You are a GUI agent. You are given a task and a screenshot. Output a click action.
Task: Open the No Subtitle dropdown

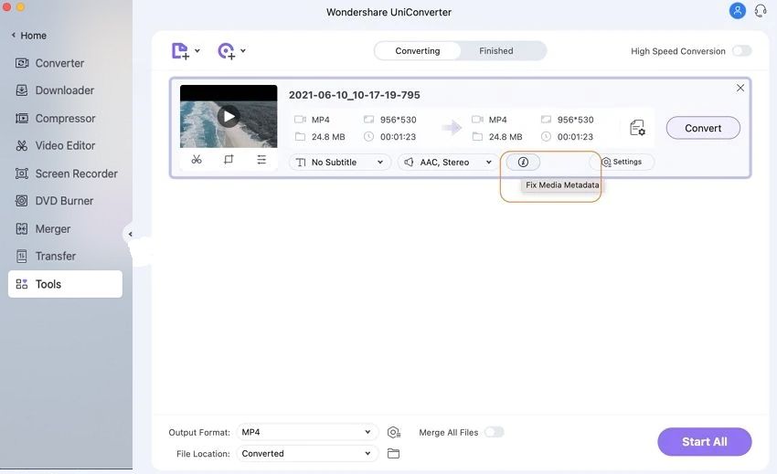tap(340, 163)
